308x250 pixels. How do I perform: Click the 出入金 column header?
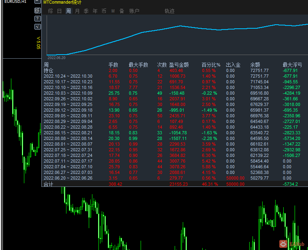(x=233, y=65)
